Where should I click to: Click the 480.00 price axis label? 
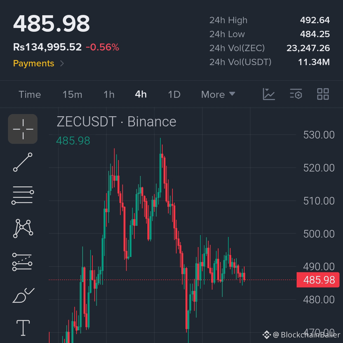click(x=319, y=299)
